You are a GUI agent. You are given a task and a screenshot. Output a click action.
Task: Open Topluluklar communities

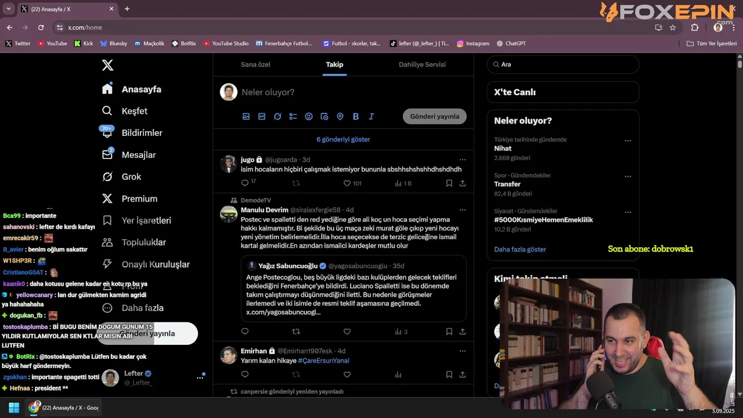134,242
